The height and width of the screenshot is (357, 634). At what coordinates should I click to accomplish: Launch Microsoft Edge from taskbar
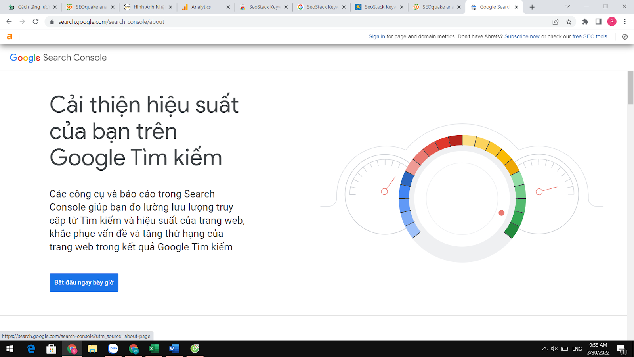31,349
